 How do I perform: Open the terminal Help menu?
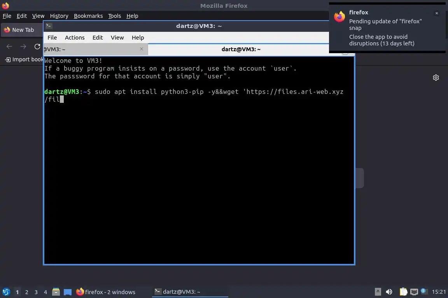138,38
